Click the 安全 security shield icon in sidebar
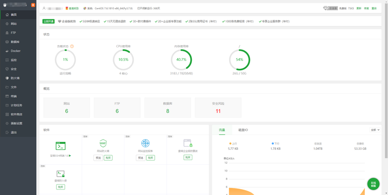 pos(7,69)
